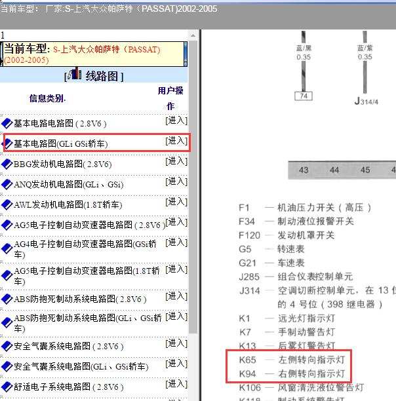Click book icon beside ABS GLi、GSi轿车 row
Image resolution: width=396 pixels, height=401 pixels.
(x=7, y=323)
